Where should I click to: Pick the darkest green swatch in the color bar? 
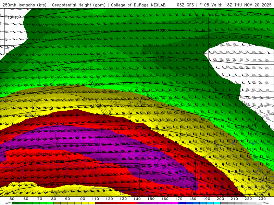(x=15, y=203)
